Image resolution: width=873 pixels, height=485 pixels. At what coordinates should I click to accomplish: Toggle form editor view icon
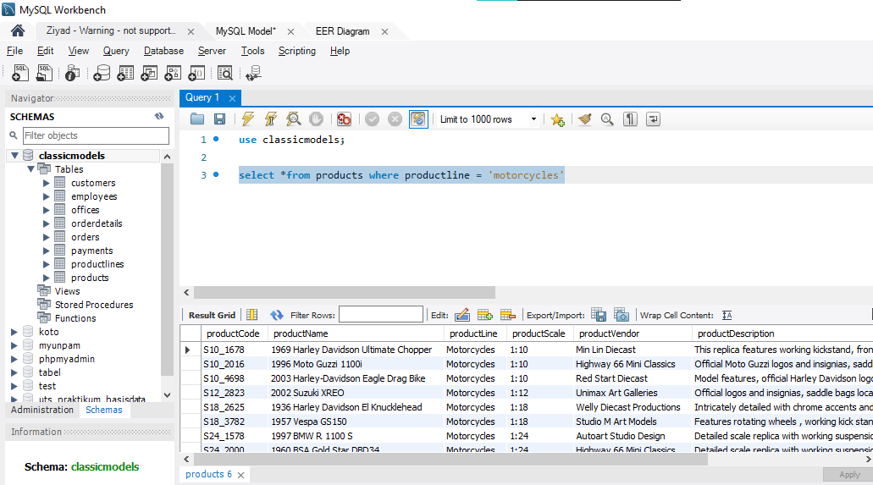[x=251, y=315]
